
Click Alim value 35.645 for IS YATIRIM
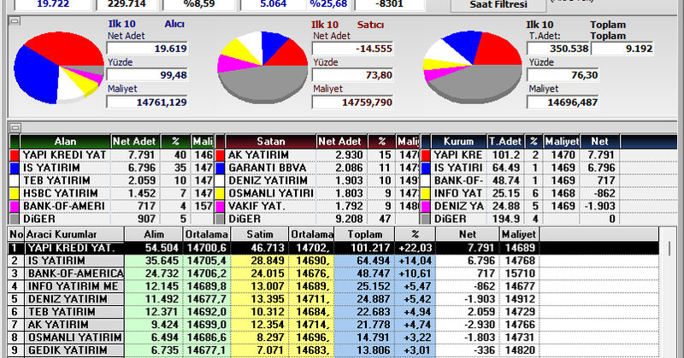pos(162,261)
